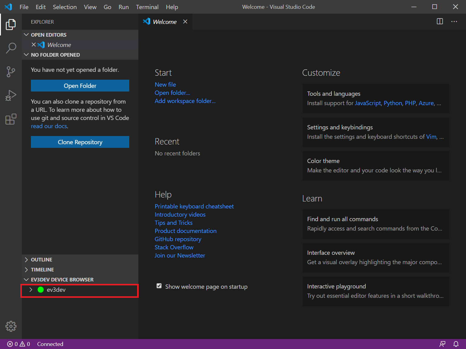
Task: Open the Color theme card
Action: click(x=376, y=166)
